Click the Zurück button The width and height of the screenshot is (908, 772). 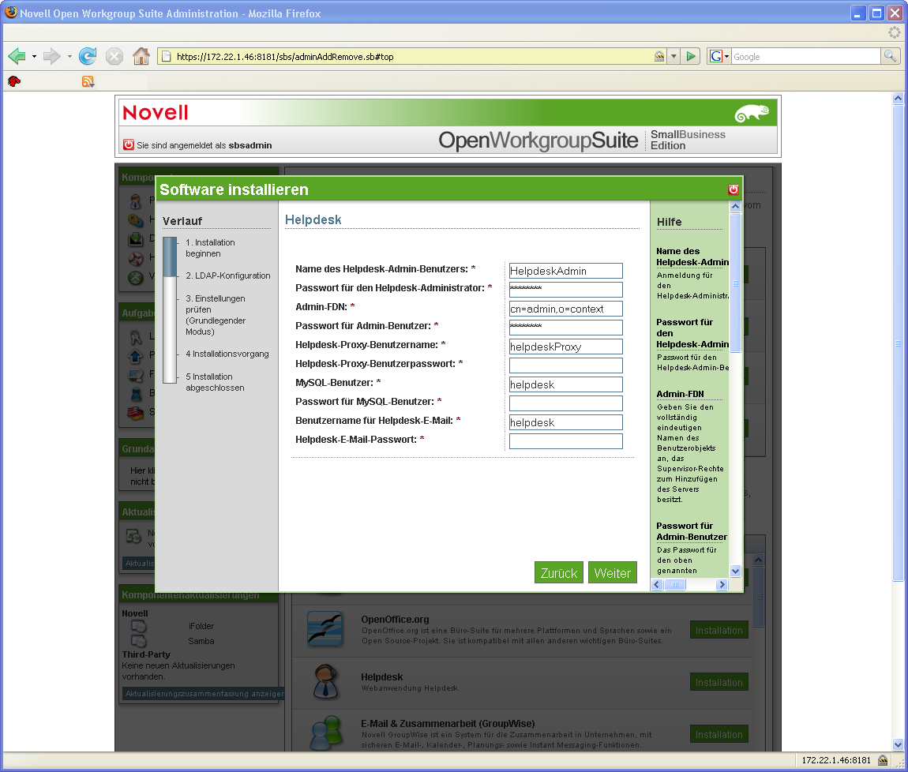559,573
